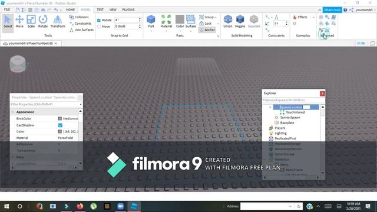
Task: Switch to the TEST tab
Action: point(100,9)
